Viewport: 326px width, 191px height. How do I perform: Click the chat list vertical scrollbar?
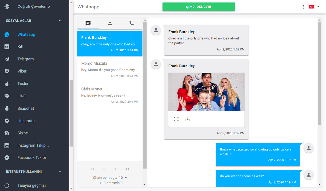click(145, 95)
